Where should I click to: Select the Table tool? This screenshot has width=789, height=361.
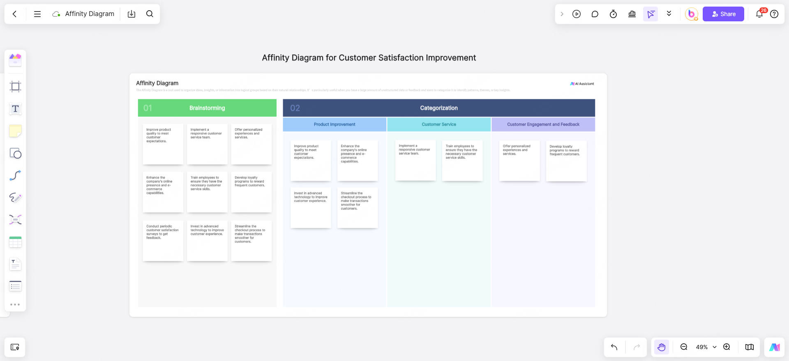tap(15, 242)
